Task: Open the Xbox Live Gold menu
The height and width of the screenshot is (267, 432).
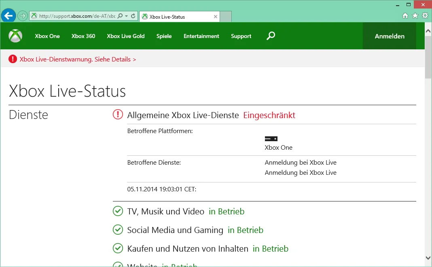Action: pos(126,36)
